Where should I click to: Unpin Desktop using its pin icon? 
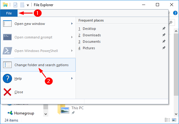164,28
